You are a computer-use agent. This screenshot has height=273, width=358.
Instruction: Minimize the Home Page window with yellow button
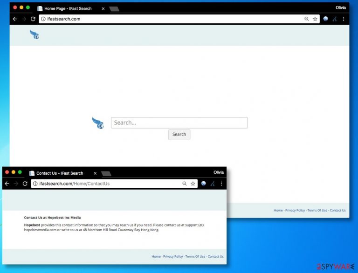(21, 7)
